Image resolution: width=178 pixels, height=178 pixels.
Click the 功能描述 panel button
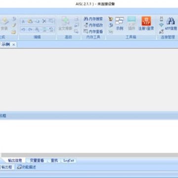click(27, 167)
